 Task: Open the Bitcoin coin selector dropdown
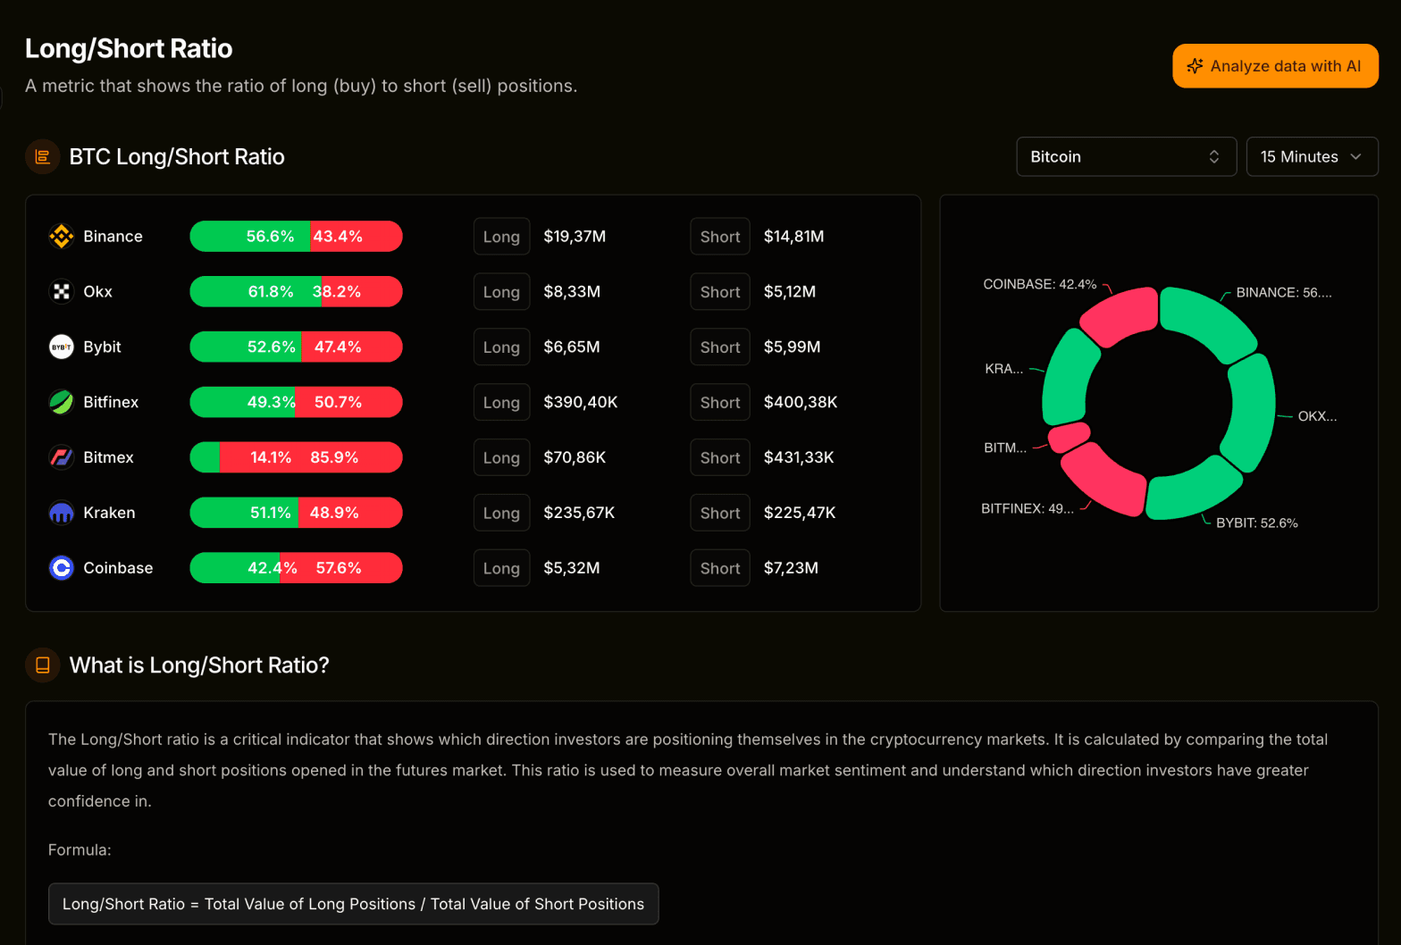click(x=1126, y=156)
